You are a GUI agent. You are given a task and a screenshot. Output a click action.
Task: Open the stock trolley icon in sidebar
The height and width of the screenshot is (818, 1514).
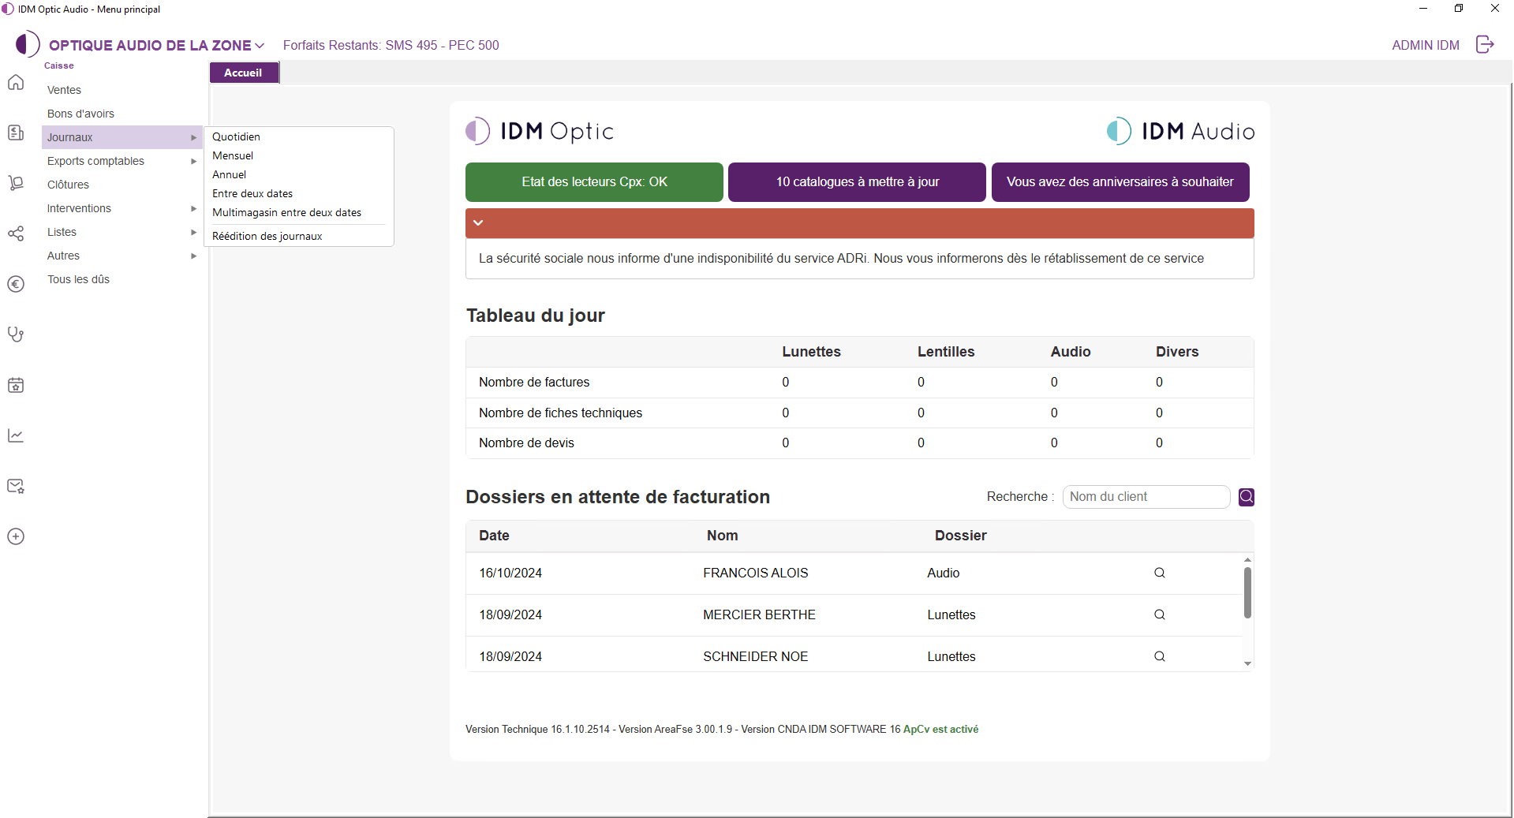(x=16, y=182)
